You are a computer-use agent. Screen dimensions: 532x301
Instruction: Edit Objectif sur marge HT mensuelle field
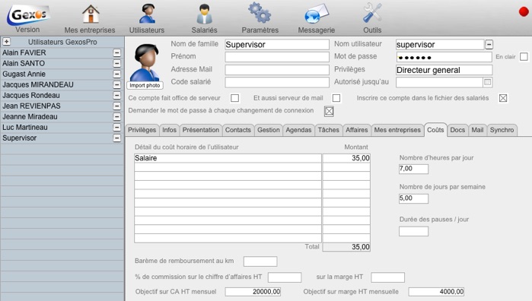coord(436,292)
